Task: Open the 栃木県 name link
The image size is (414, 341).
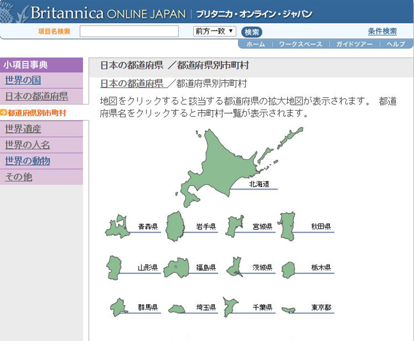Action: click(x=321, y=268)
